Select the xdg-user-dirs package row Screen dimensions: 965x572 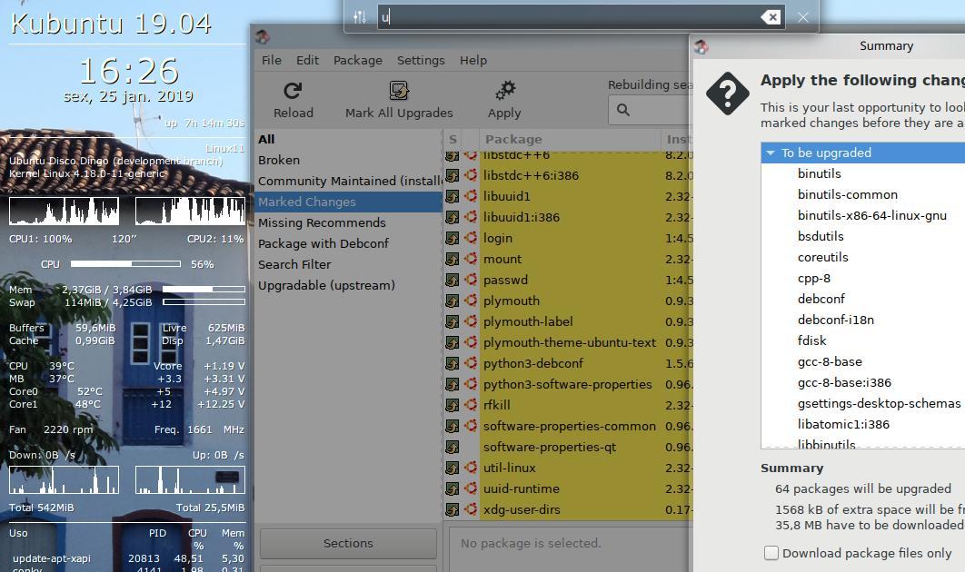click(x=569, y=510)
